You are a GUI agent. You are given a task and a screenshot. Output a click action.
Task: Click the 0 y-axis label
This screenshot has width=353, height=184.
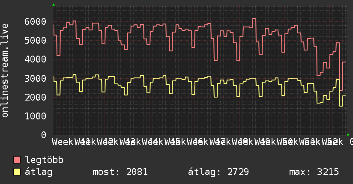coord(44,135)
